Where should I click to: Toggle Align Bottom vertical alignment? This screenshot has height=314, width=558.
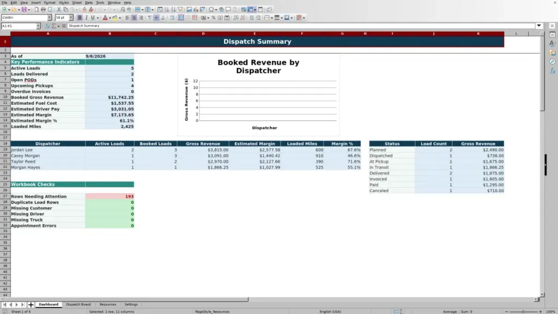click(x=163, y=17)
